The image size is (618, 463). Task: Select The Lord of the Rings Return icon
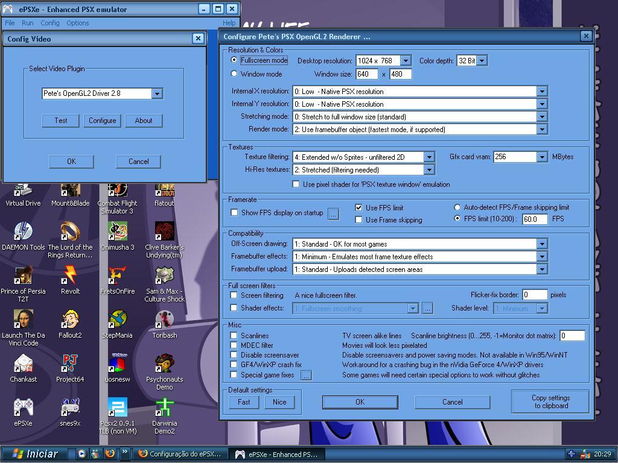pos(70,240)
